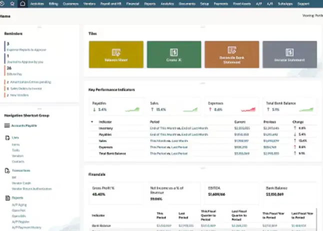Click the Reports icon in shortcut group
Screen dimensions: 323x231
click(7, 198)
